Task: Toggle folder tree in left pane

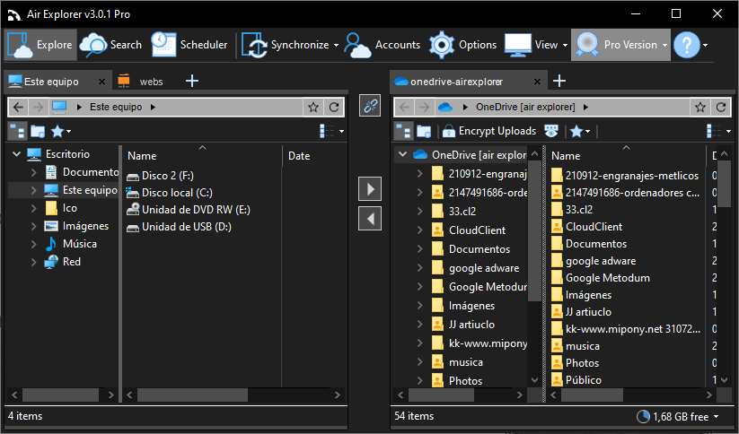Action: click(17, 131)
